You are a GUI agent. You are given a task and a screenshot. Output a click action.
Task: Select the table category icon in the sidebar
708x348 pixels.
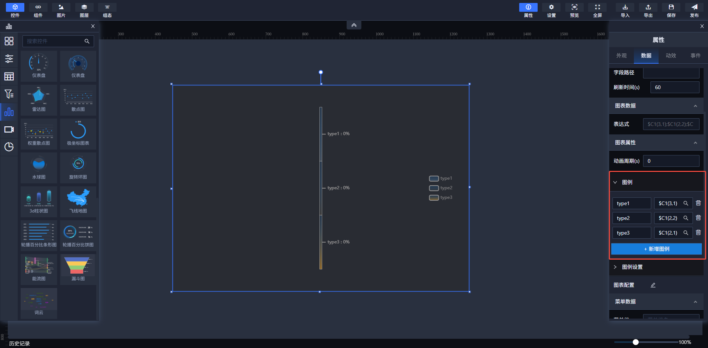tap(9, 76)
